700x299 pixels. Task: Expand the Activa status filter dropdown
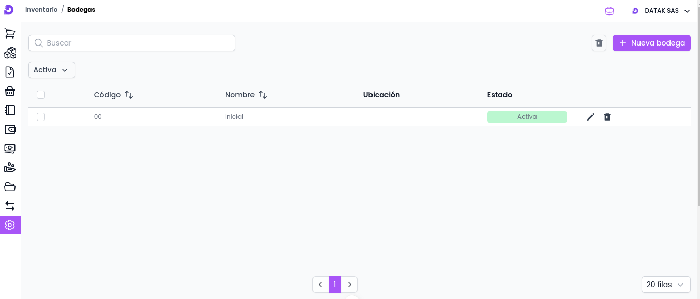click(51, 70)
